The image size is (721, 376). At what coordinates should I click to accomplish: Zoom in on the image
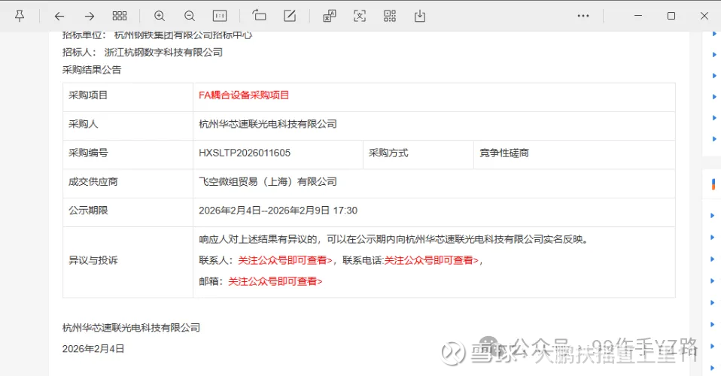[160, 16]
